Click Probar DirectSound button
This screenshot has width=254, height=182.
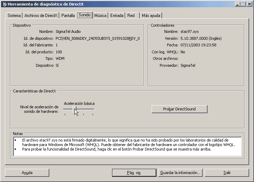click(179, 109)
